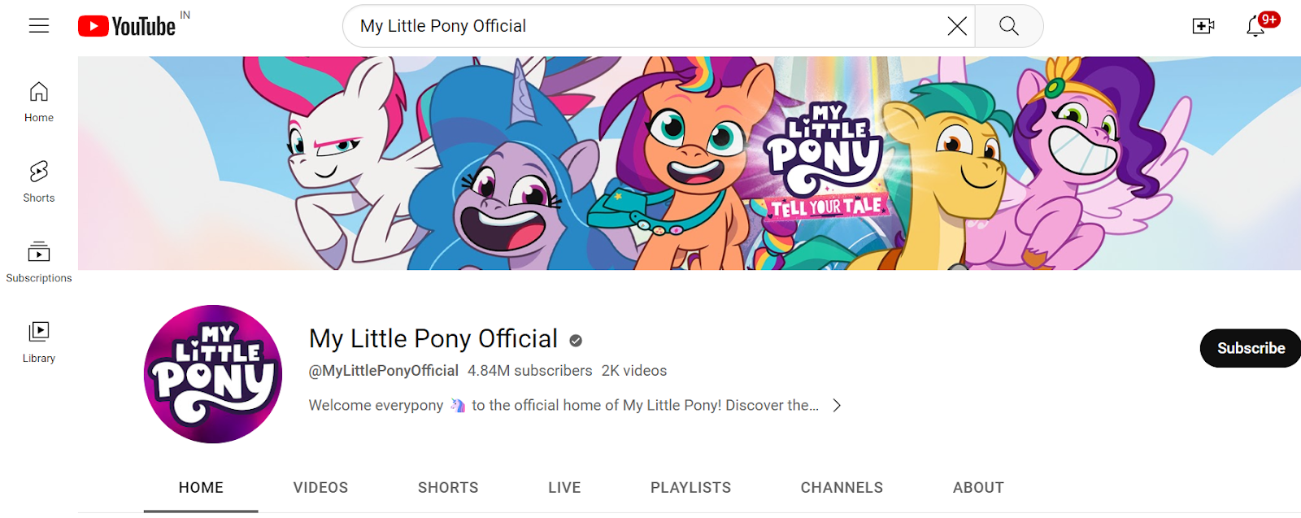The width and height of the screenshot is (1301, 518).
Task: Switch to the LIVE tab
Action: pos(564,488)
